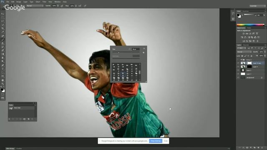267x150 pixels.
Task: Open the Filter menu
Action: [44, 2]
